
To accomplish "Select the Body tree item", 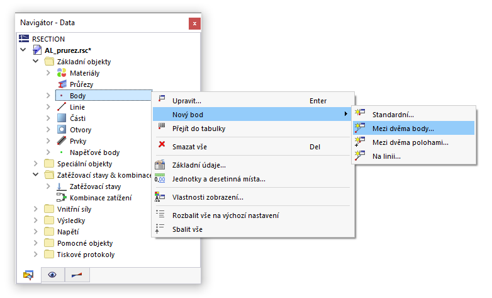I will [104, 95].
